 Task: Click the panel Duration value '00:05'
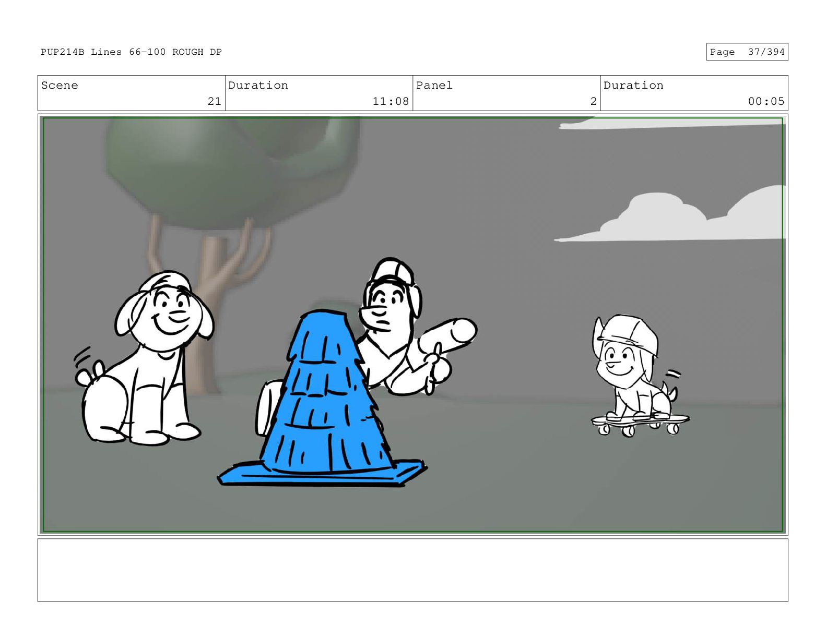click(766, 101)
